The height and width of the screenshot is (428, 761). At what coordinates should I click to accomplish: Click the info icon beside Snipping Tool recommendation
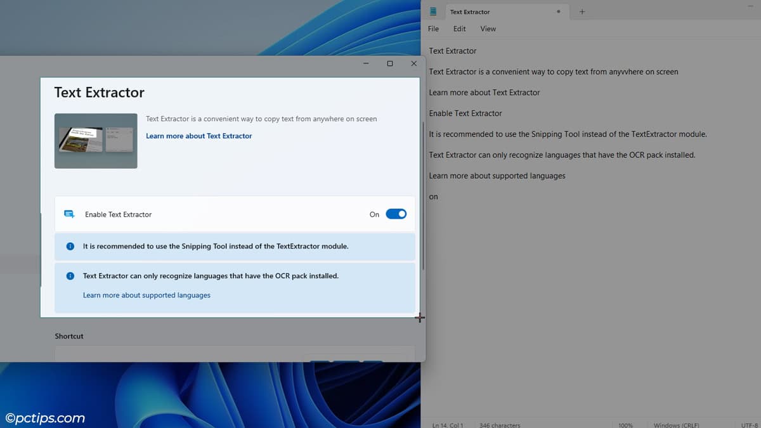(70, 246)
